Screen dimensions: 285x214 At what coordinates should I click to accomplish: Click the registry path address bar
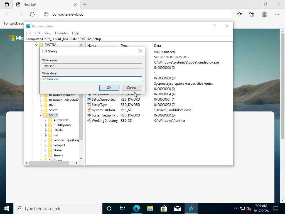[128, 39]
